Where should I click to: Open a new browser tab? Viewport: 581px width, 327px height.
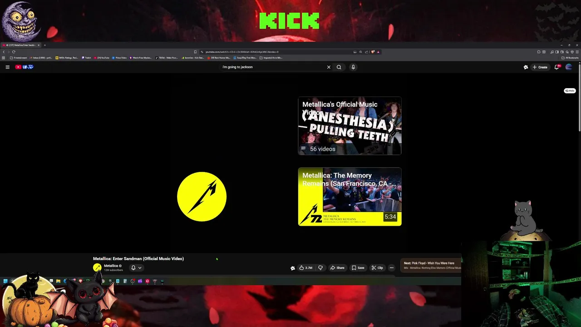pyautogui.click(x=44, y=45)
